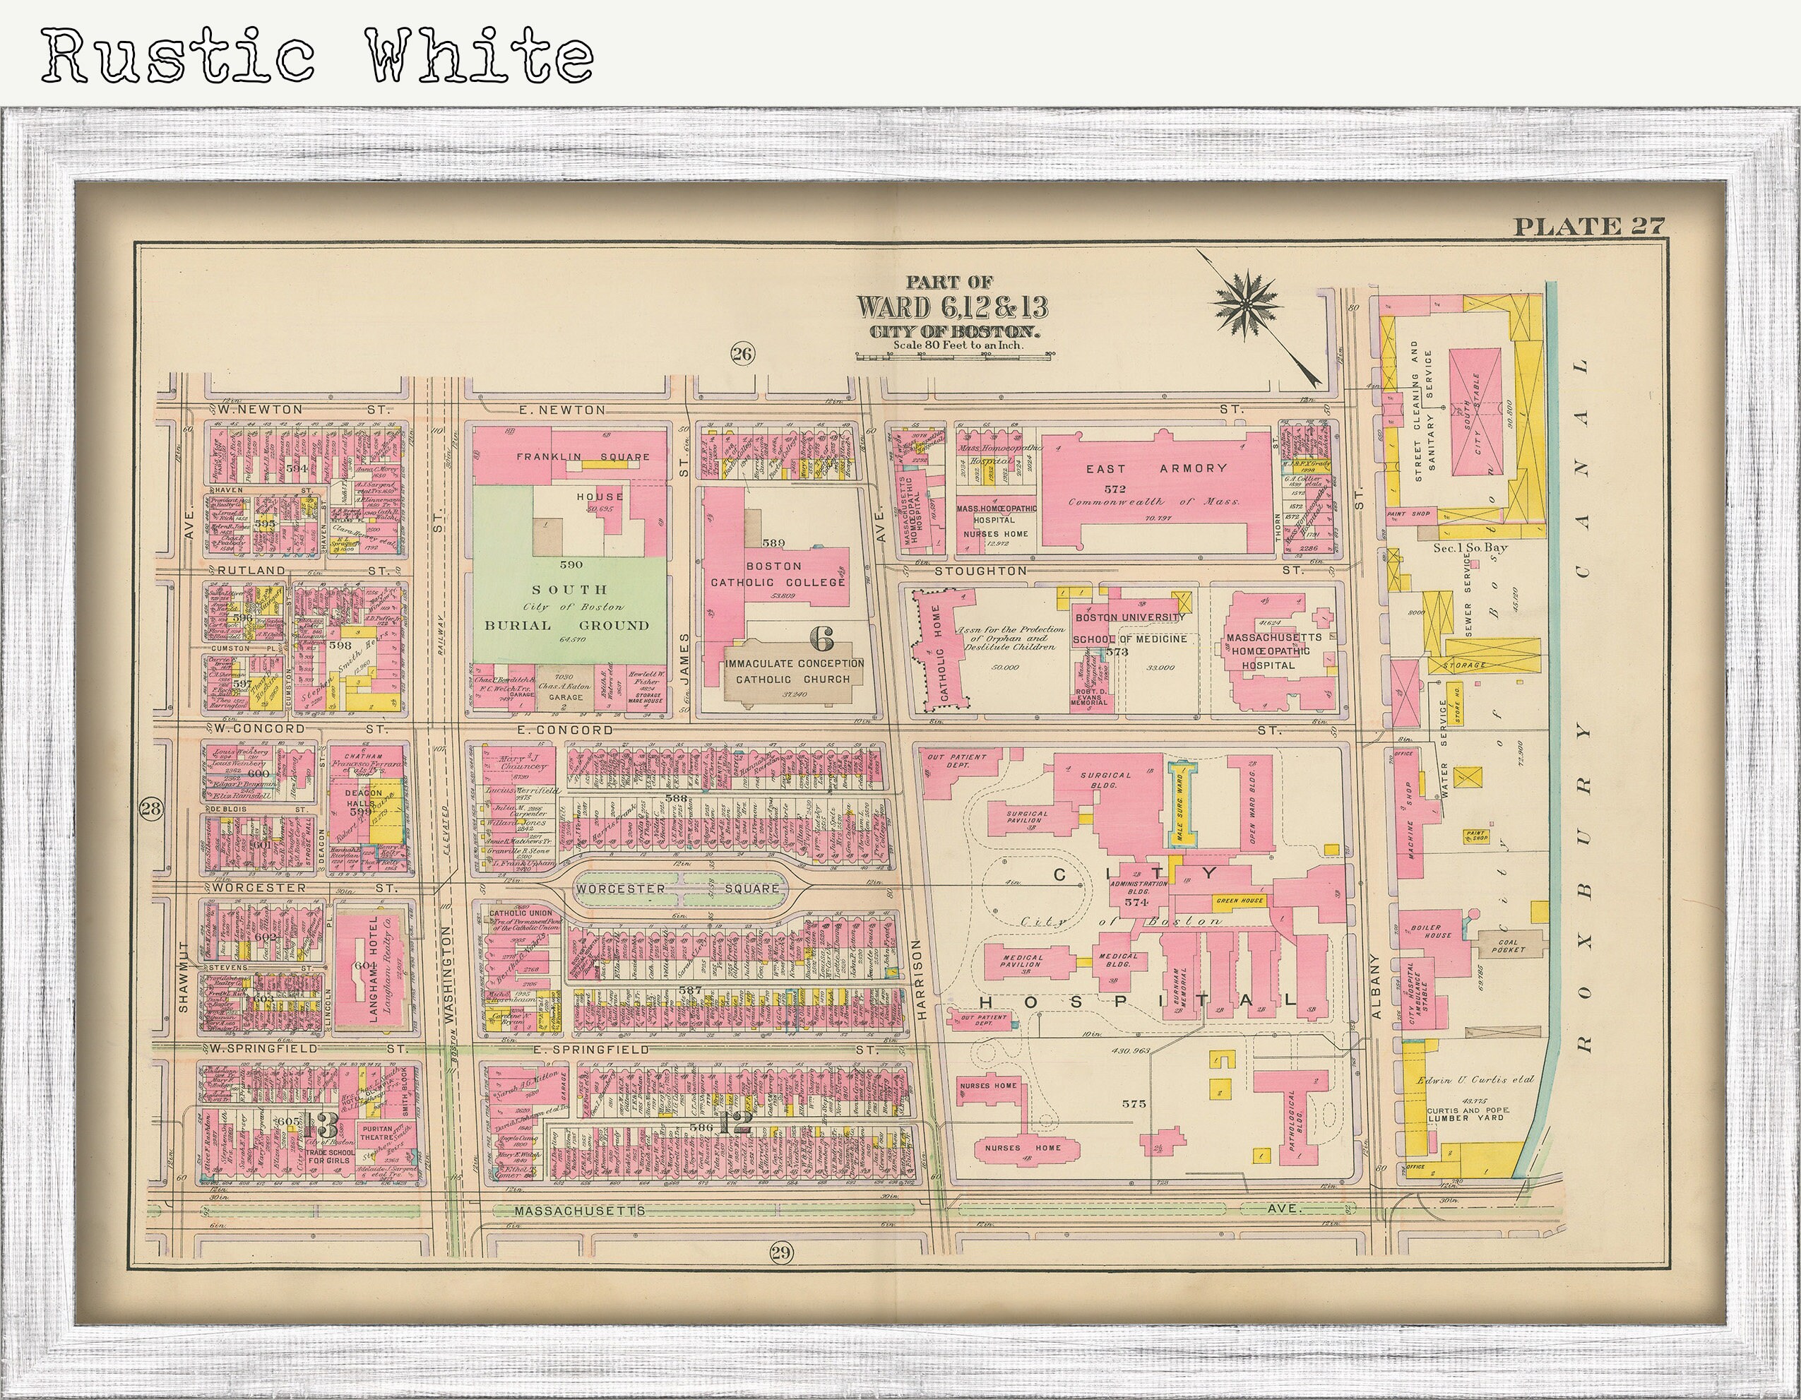The image size is (1801, 1400).
Task: Click the 'Rustic White' frame title text
Action: click(x=318, y=55)
